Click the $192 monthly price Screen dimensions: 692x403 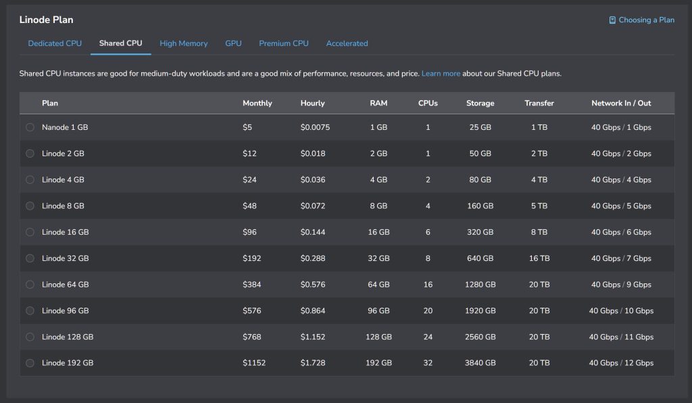tap(251, 258)
